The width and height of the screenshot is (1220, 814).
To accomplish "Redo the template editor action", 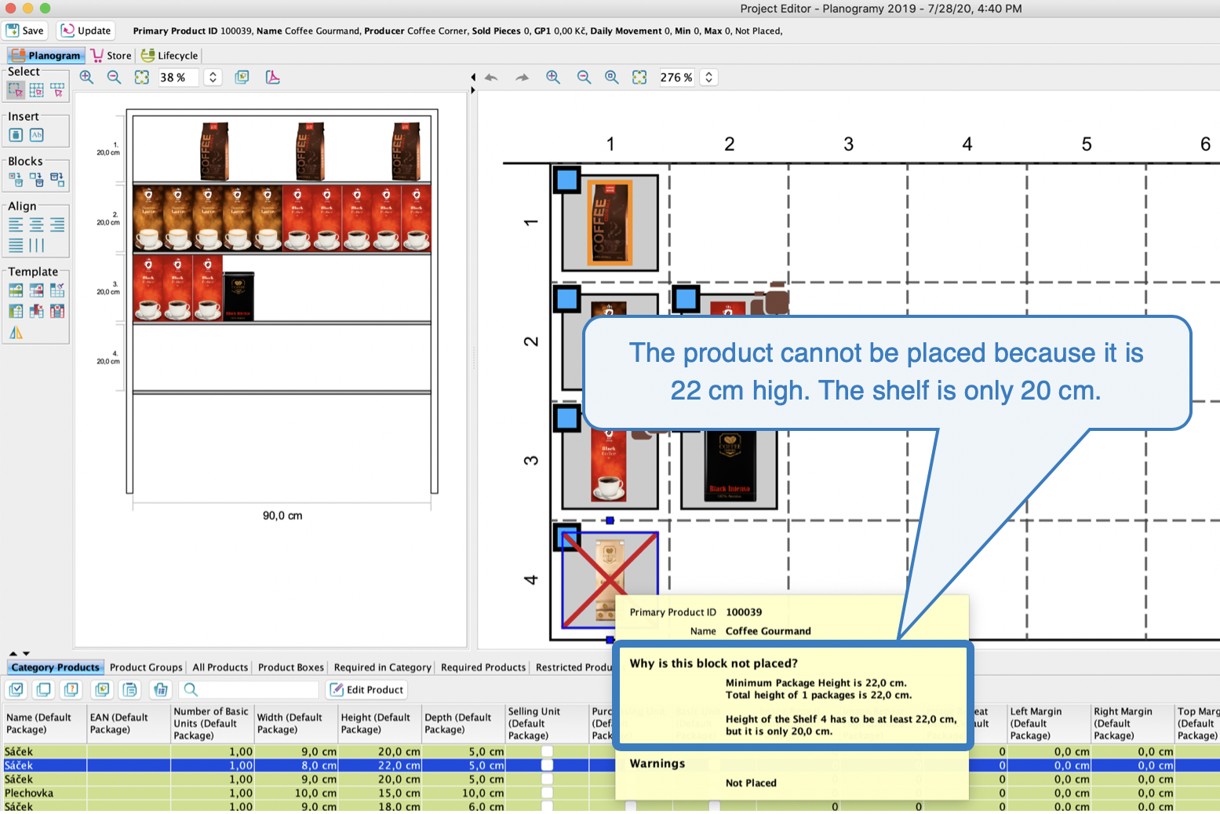I will point(522,77).
